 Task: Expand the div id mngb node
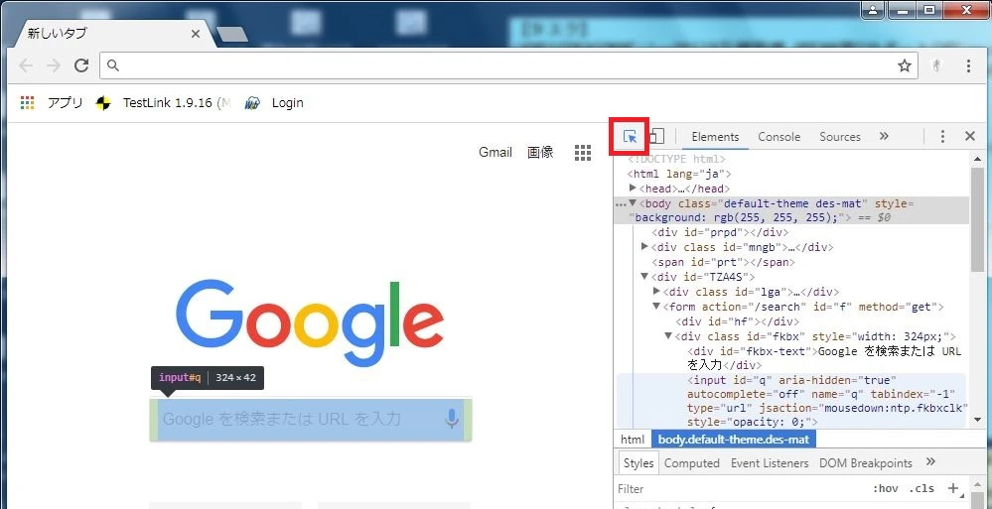coord(644,247)
